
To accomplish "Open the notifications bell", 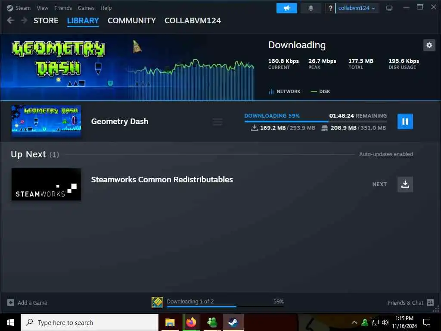I will tap(311, 8).
